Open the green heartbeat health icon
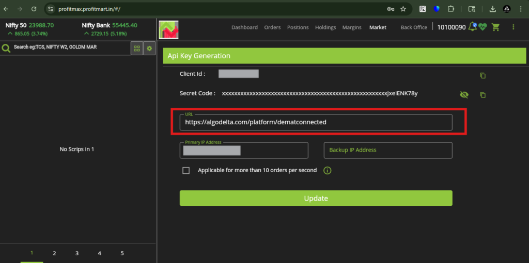 point(483,27)
